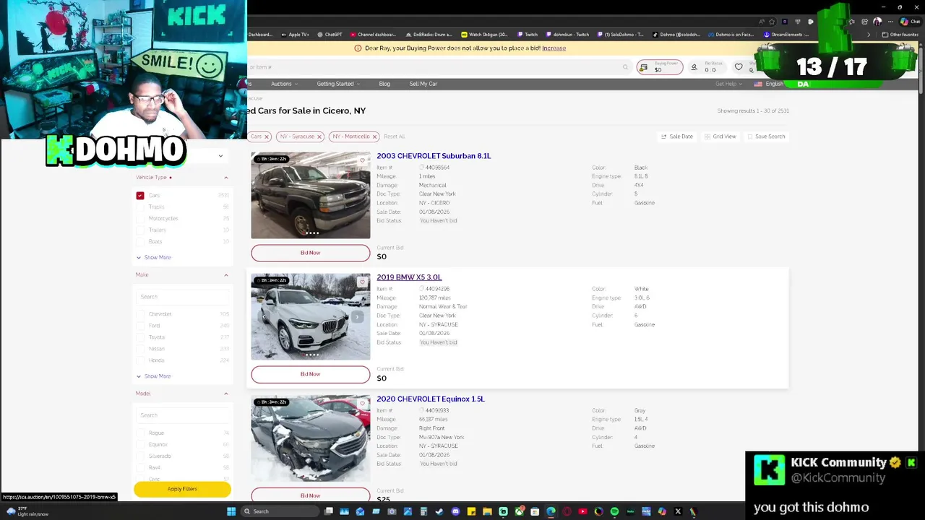
Task: Open the Xbox app in the taskbar
Action: [x=520, y=511]
